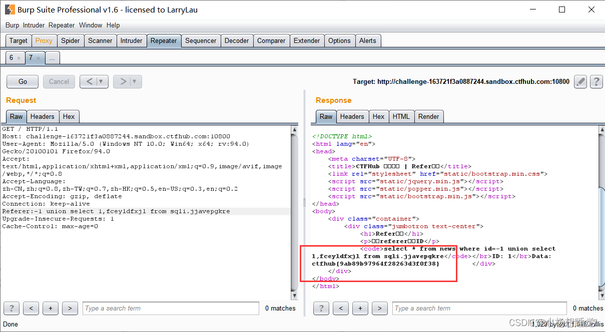Click the request pane vertical scrollbar
This screenshot has height=332, width=605.
(x=295, y=212)
